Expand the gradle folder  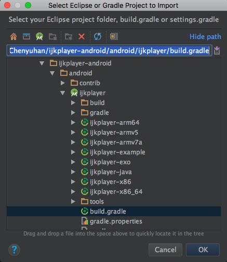(73, 113)
